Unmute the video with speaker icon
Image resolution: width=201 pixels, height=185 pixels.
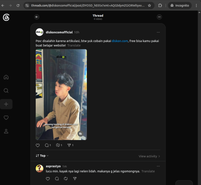(x=80, y=134)
